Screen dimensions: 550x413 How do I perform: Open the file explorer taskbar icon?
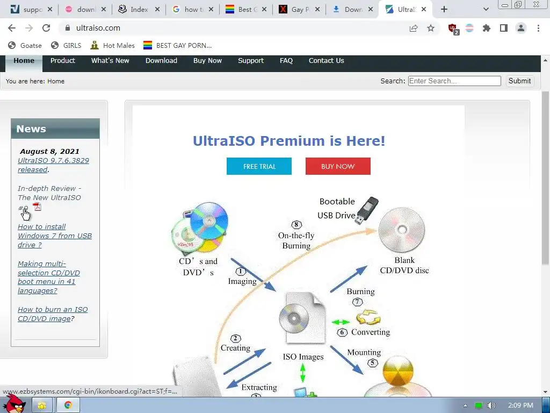tap(42, 405)
